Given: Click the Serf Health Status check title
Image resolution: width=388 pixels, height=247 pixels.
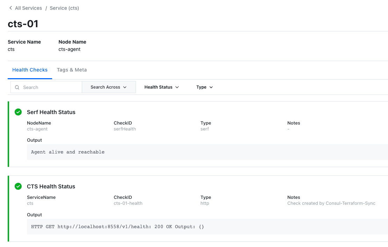Looking at the screenshot, I should 51,112.
